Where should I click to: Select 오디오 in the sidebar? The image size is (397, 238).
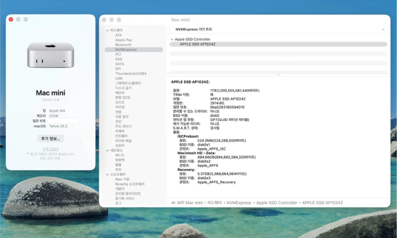[x=120, y=102]
